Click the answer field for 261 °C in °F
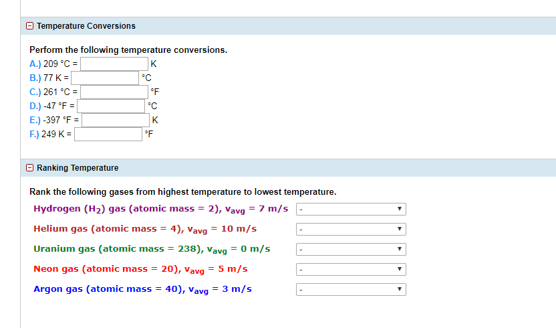 114,92
